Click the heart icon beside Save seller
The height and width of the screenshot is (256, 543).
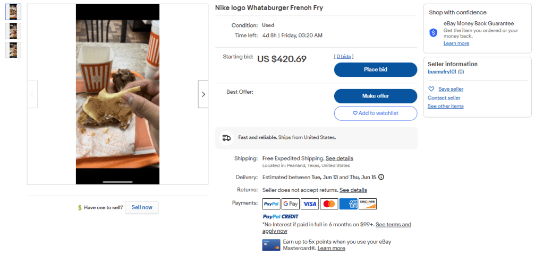pyautogui.click(x=431, y=89)
